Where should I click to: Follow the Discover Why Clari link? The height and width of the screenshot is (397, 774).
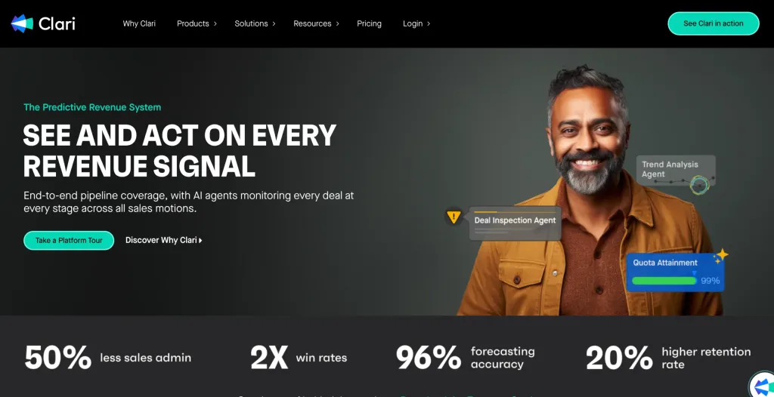[x=161, y=240]
